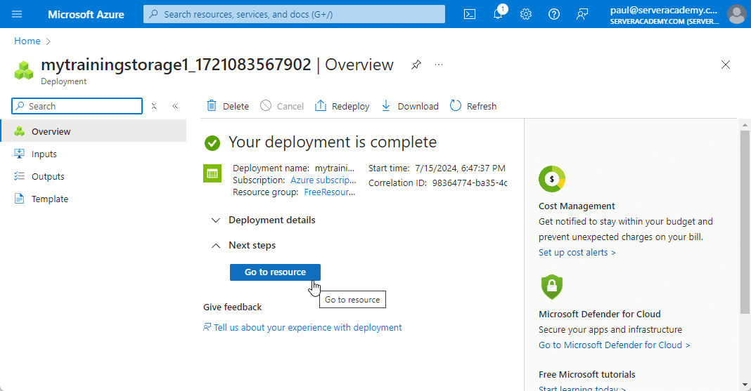Click the Refresh toolbar button

(473, 106)
